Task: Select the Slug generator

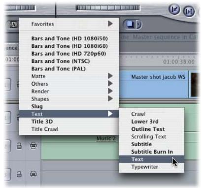Action: pyautogui.click(x=69, y=106)
